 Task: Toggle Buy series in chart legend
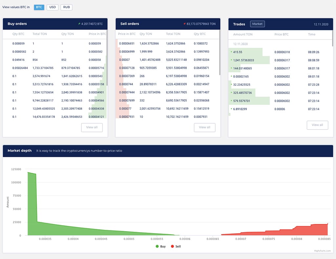tap(161, 246)
